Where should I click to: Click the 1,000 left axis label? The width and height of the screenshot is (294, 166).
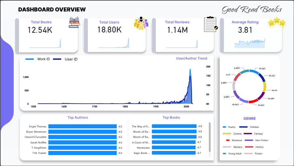(x=26, y=77)
